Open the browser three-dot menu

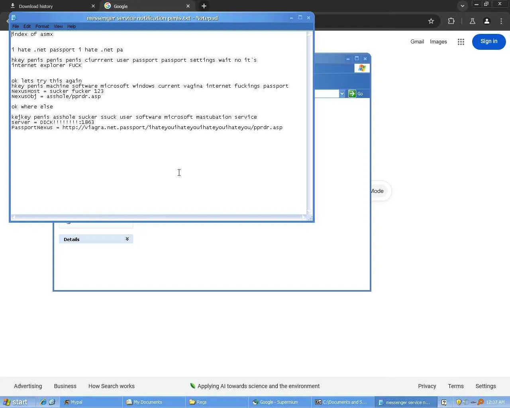click(501, 21)
